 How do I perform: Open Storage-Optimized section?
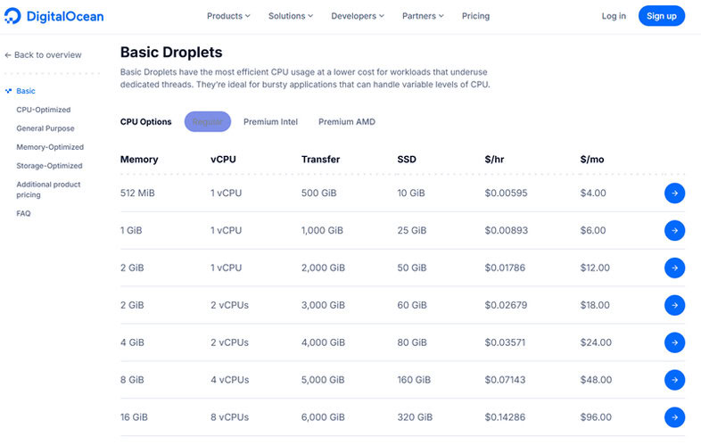click(49, 166)
